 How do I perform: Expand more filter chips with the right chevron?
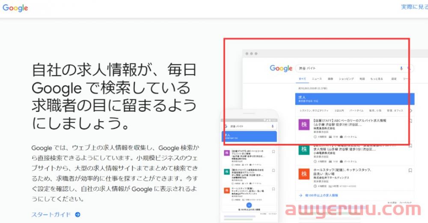click(x=411, y=111)
